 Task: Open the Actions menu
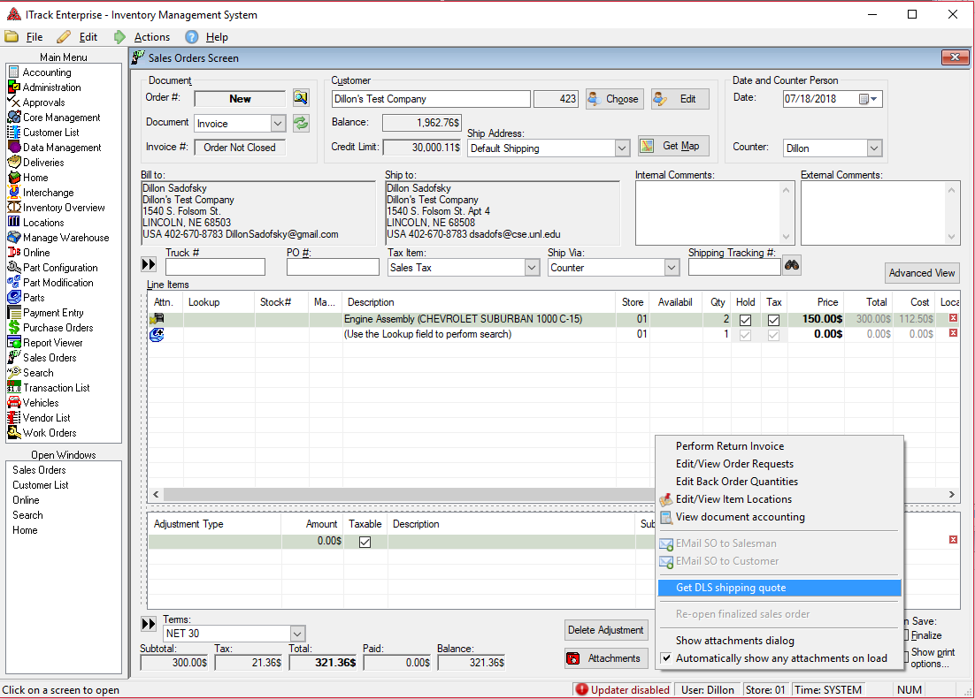151,37
